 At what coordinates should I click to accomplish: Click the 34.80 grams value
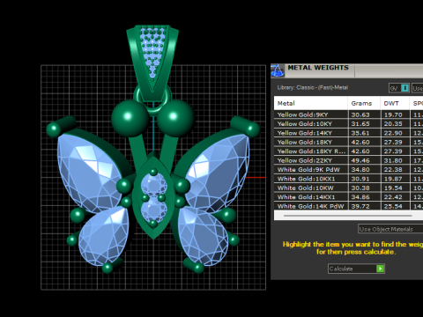pyautogui.click(x=360, y=170)
